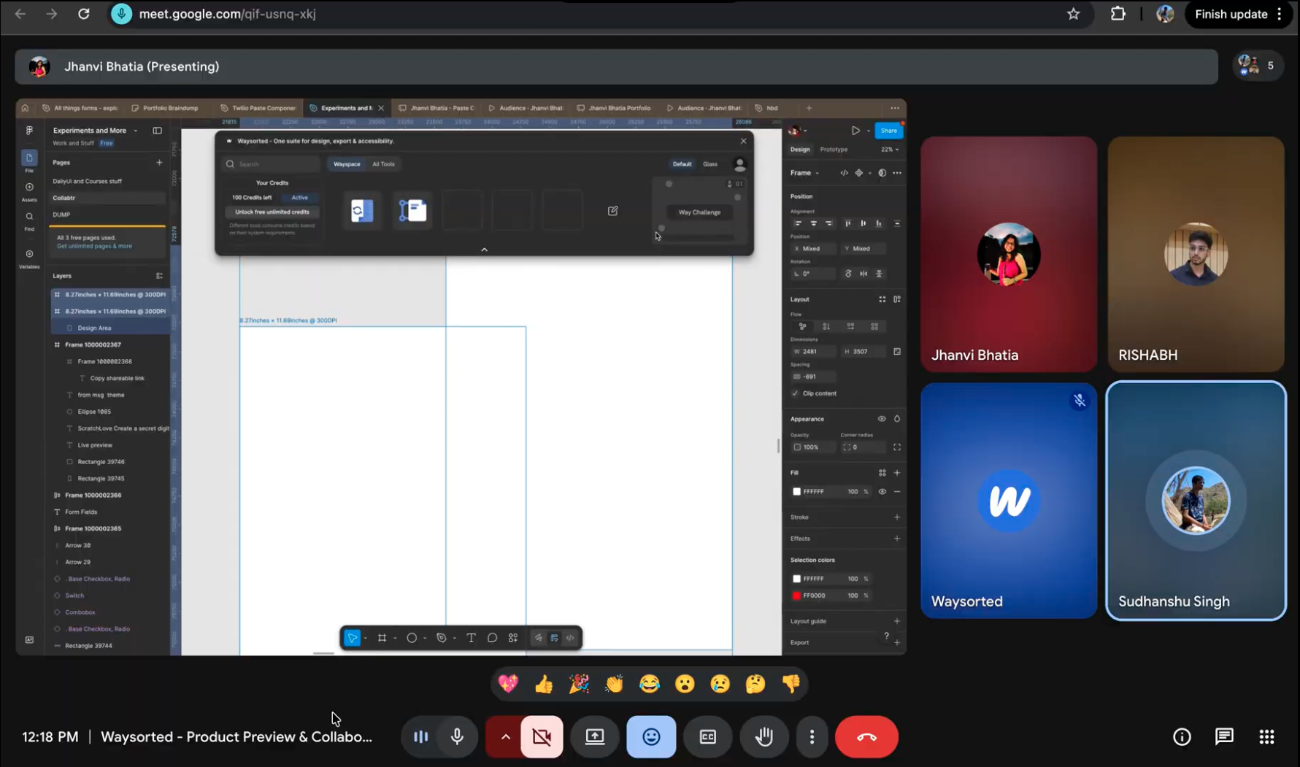Open Figma main menu logo icon
Screen dimensions: 1300x767
click(x=29, y=131)
